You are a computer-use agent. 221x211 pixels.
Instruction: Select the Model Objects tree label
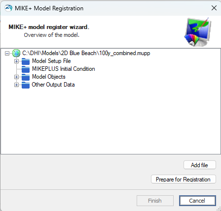pos(49,77)
